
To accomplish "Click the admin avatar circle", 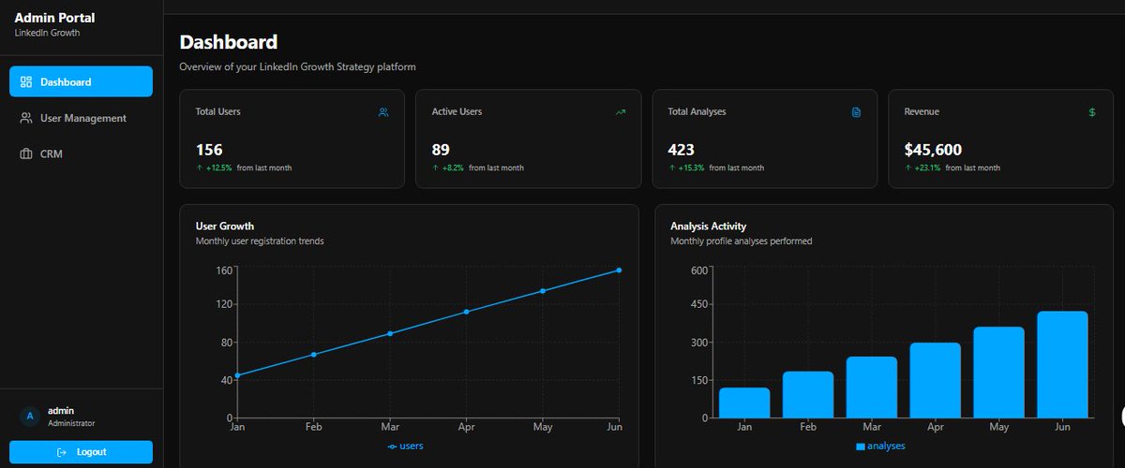I will (x=30, y=416).
